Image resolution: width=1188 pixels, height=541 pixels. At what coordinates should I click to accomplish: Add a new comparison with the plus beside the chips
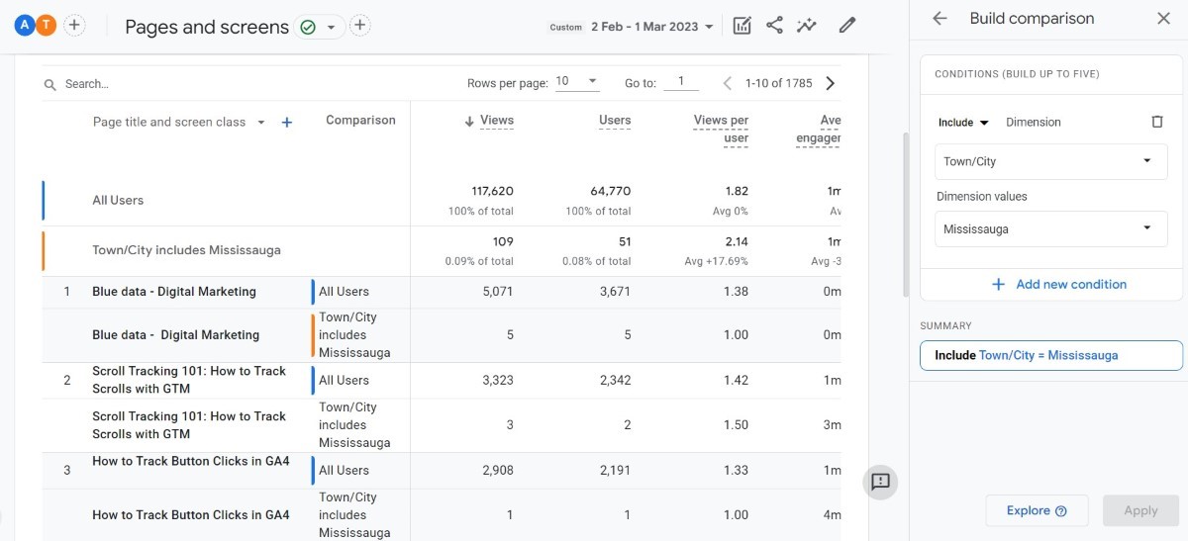pyautogui.click(x=74, y=26)
